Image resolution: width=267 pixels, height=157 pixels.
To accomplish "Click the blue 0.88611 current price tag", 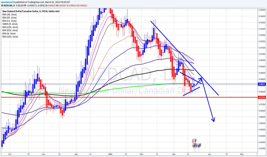I will coord(262,84).
